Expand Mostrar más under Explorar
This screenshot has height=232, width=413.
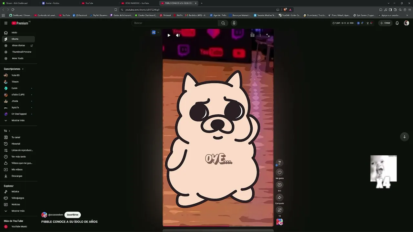click(x=18, y=211)
